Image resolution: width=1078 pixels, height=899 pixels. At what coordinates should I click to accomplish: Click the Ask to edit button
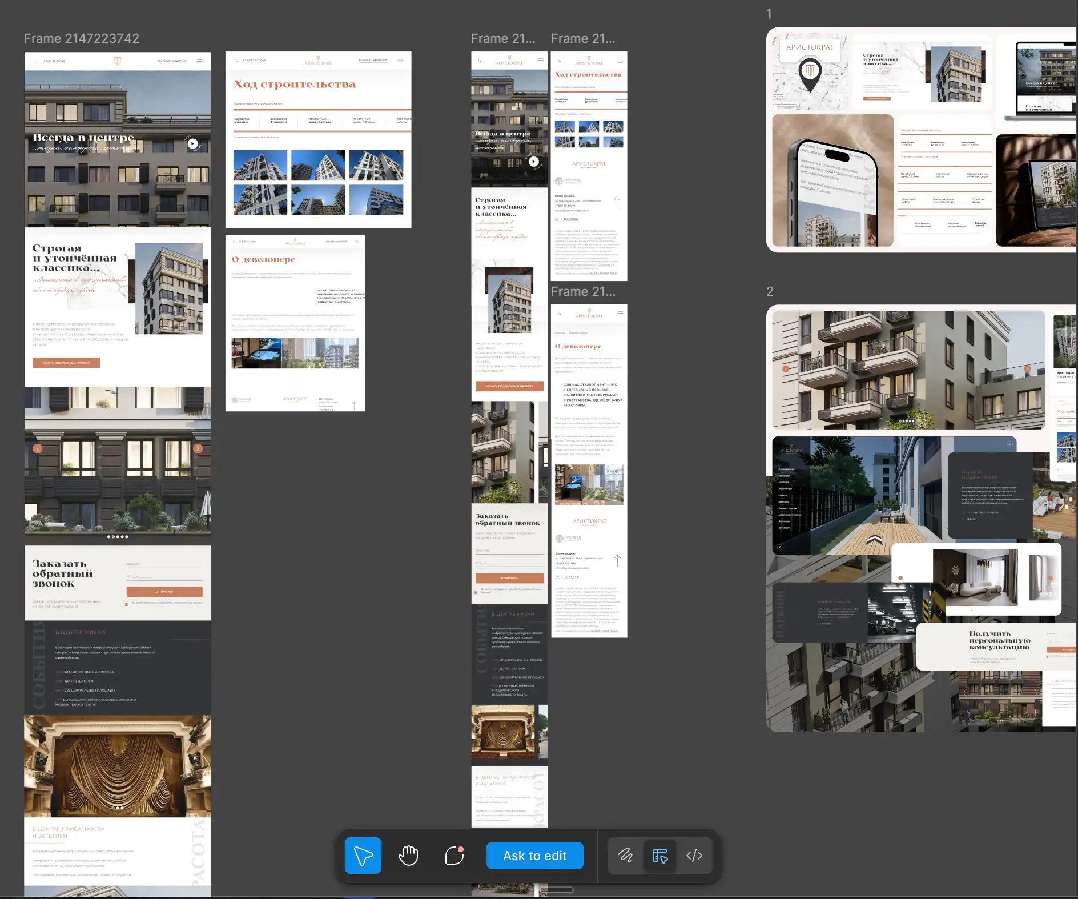tap(534, 856)
